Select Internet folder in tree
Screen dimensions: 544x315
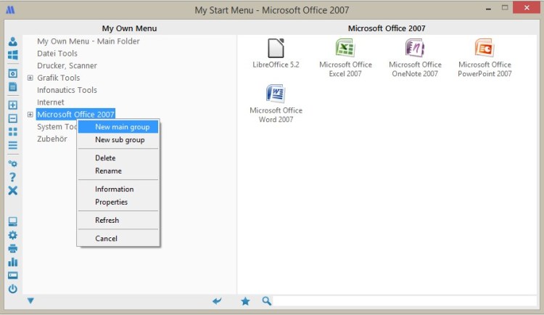(51, 102)
